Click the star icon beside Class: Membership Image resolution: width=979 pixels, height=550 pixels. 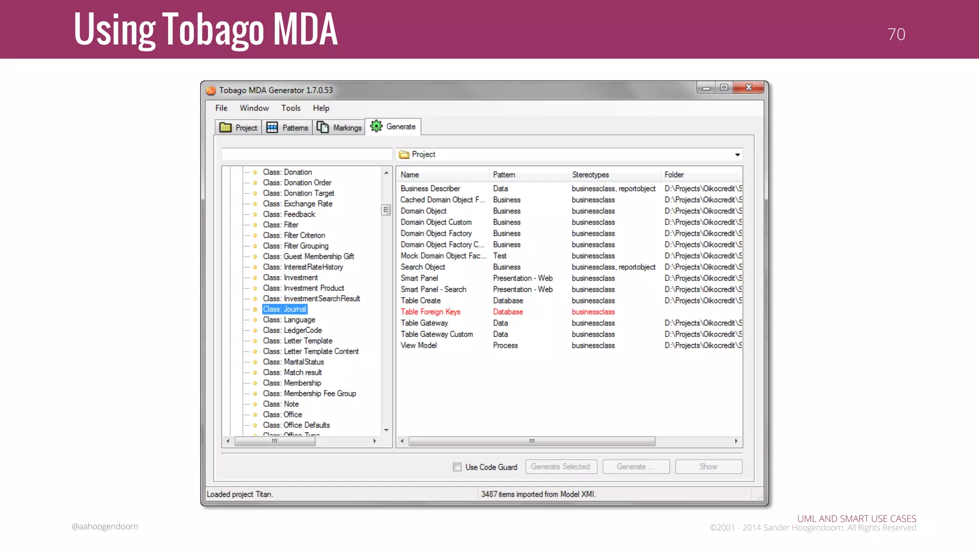pos(255,383)
